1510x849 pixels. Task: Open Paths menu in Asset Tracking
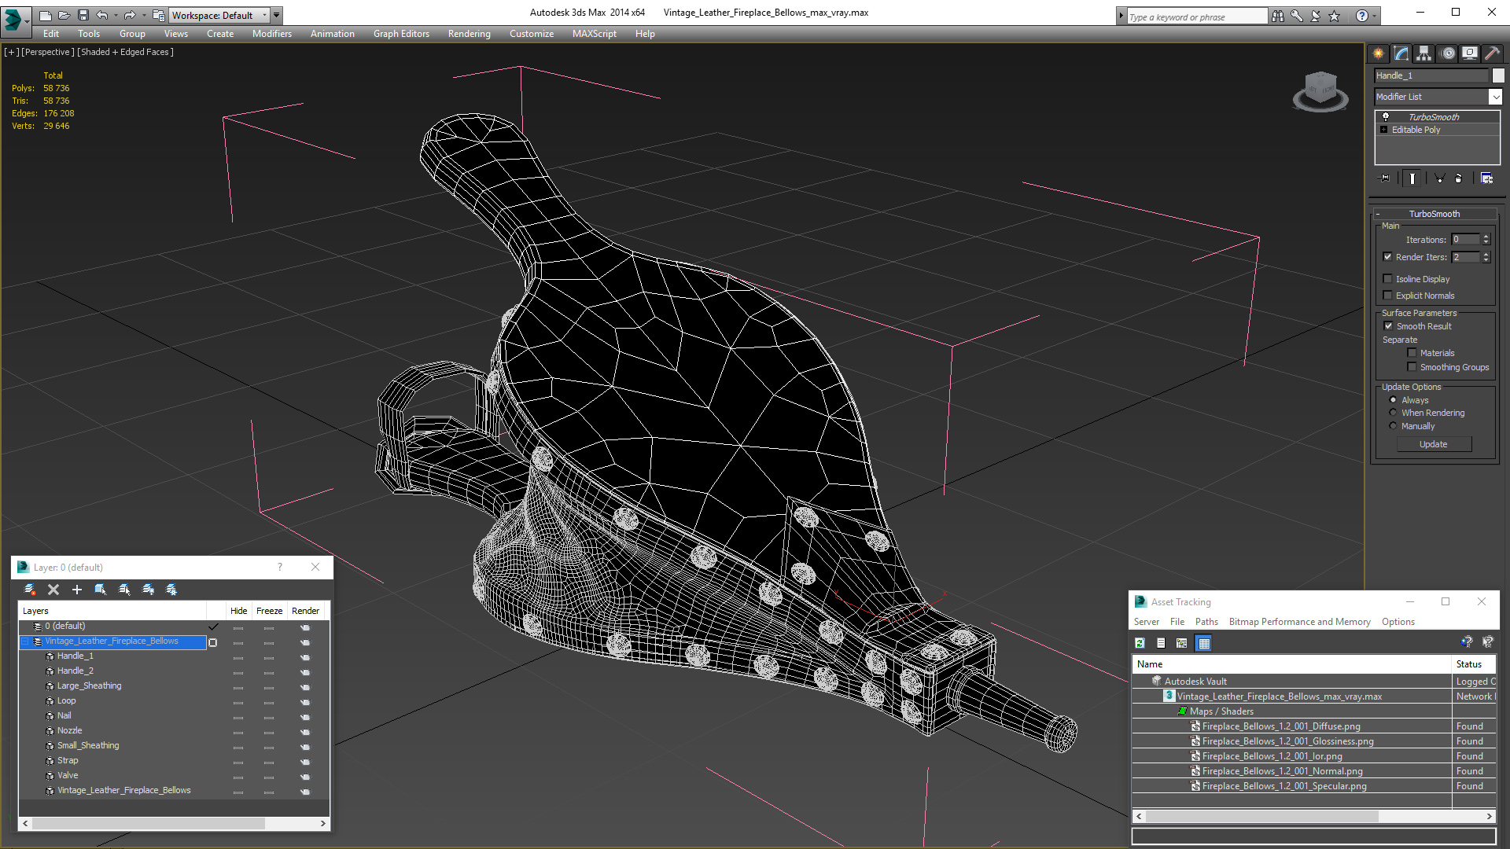point(1206,622)
